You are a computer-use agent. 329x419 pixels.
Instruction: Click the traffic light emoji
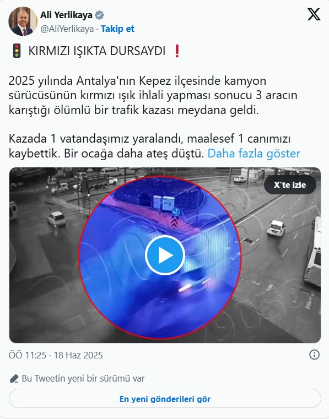click(17, 51)
